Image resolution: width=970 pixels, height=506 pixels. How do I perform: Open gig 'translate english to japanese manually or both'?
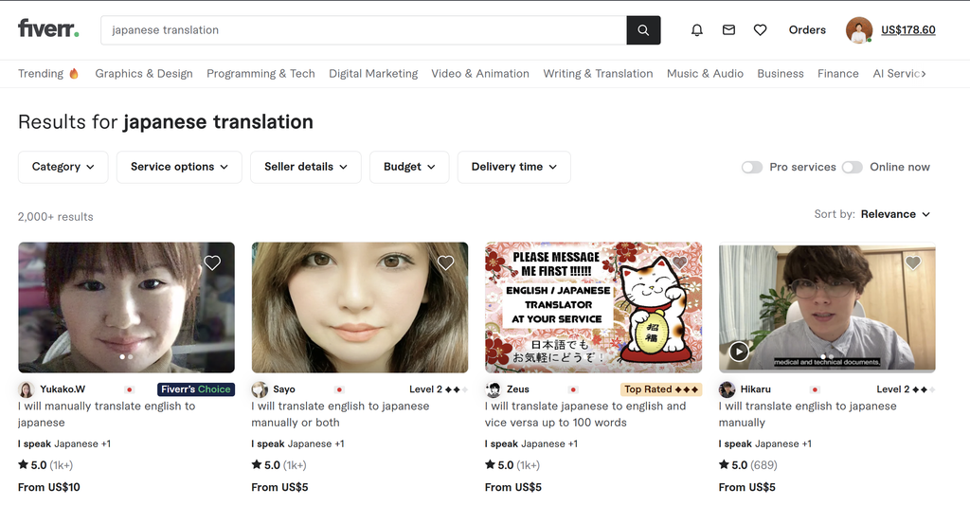pos(340,414)
